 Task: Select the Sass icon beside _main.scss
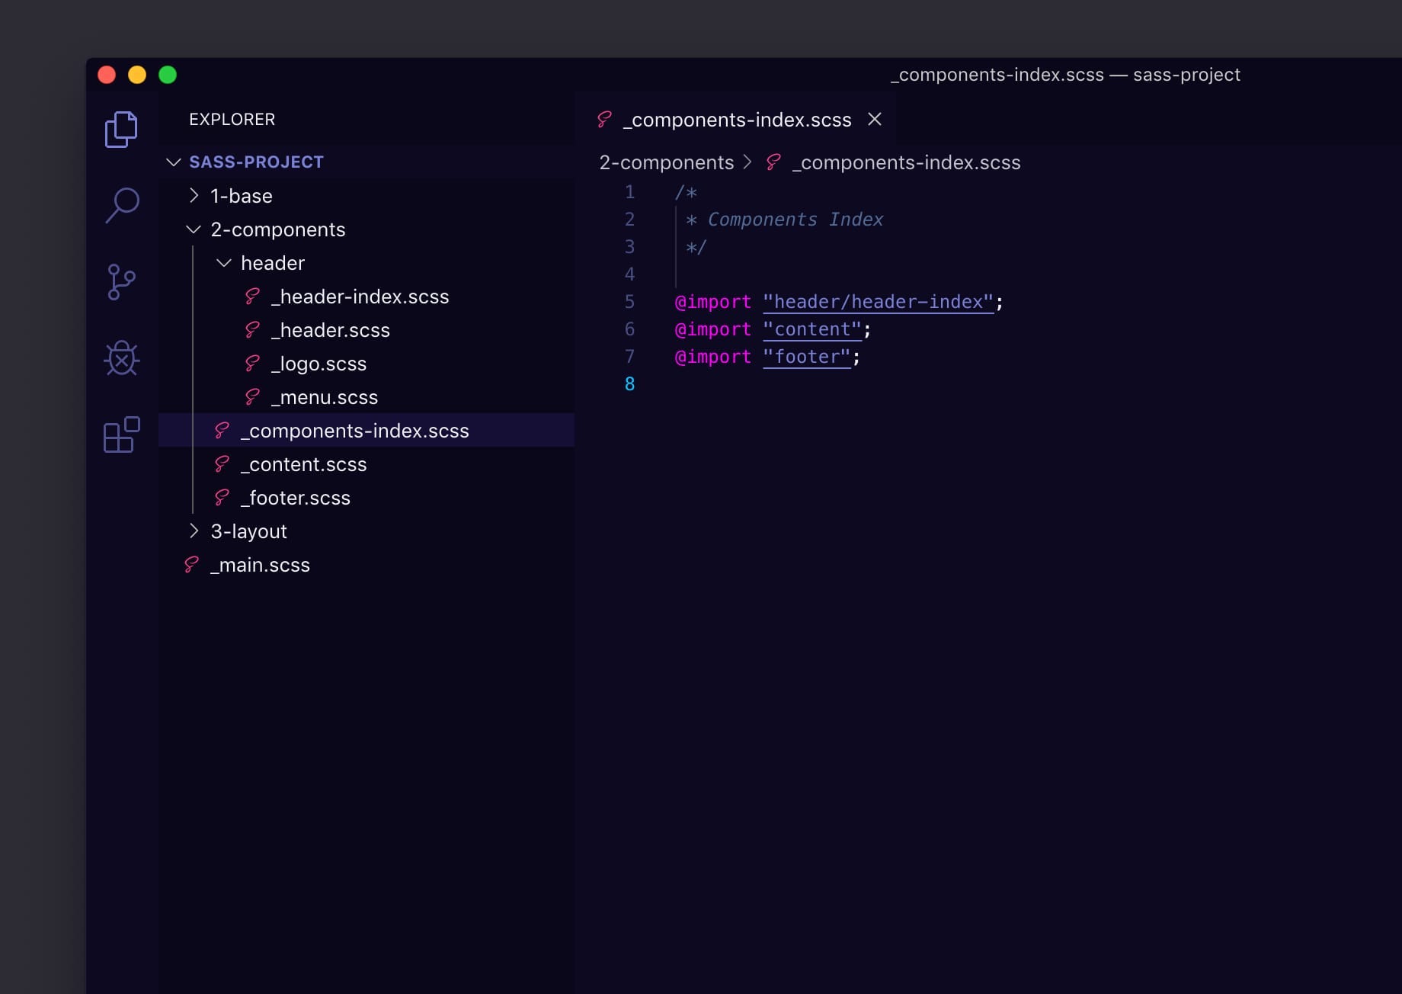coord(190,565)
